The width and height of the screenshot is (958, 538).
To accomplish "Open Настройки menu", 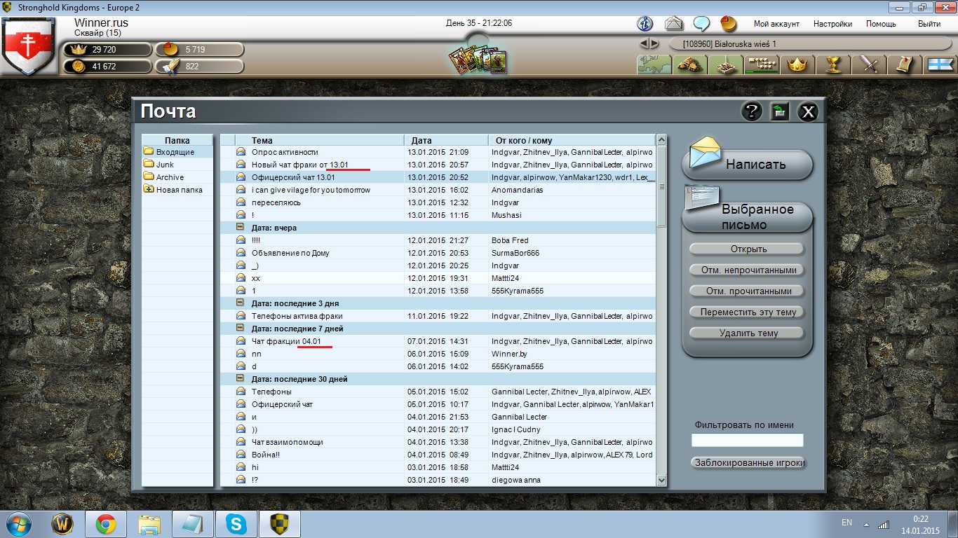I will pos(832,24).
